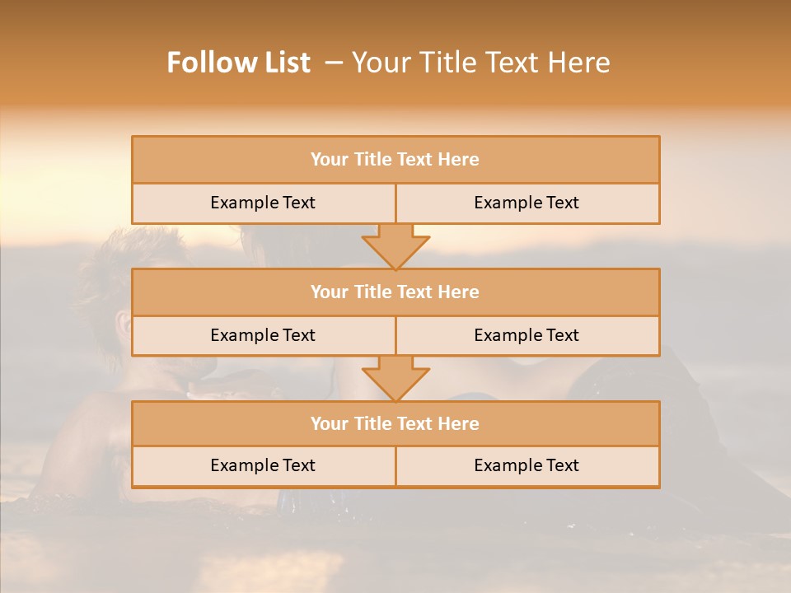791x593 pixels.
Task: Select "Your Title Text Here" in slide heading
Action: click(x=480, y=63)
